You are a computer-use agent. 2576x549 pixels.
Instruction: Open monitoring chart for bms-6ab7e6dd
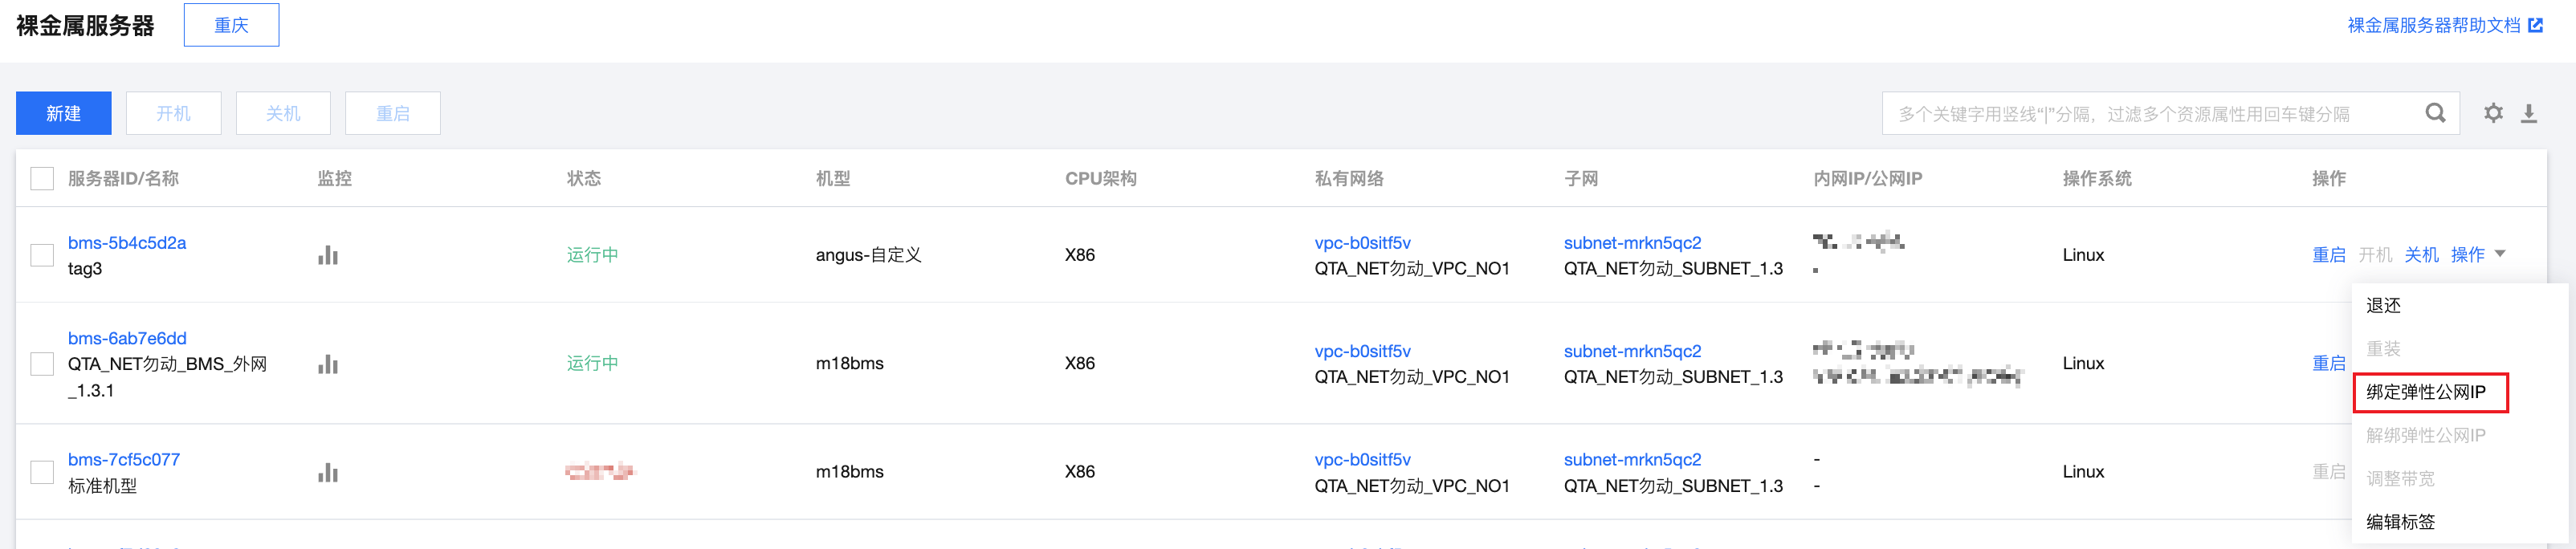(x=328, y=363)
